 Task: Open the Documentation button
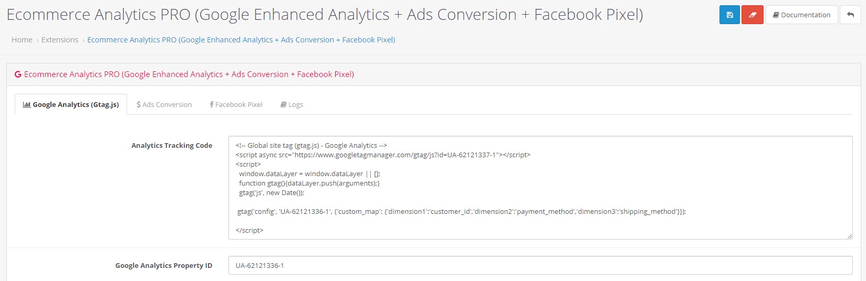[801, 15]
